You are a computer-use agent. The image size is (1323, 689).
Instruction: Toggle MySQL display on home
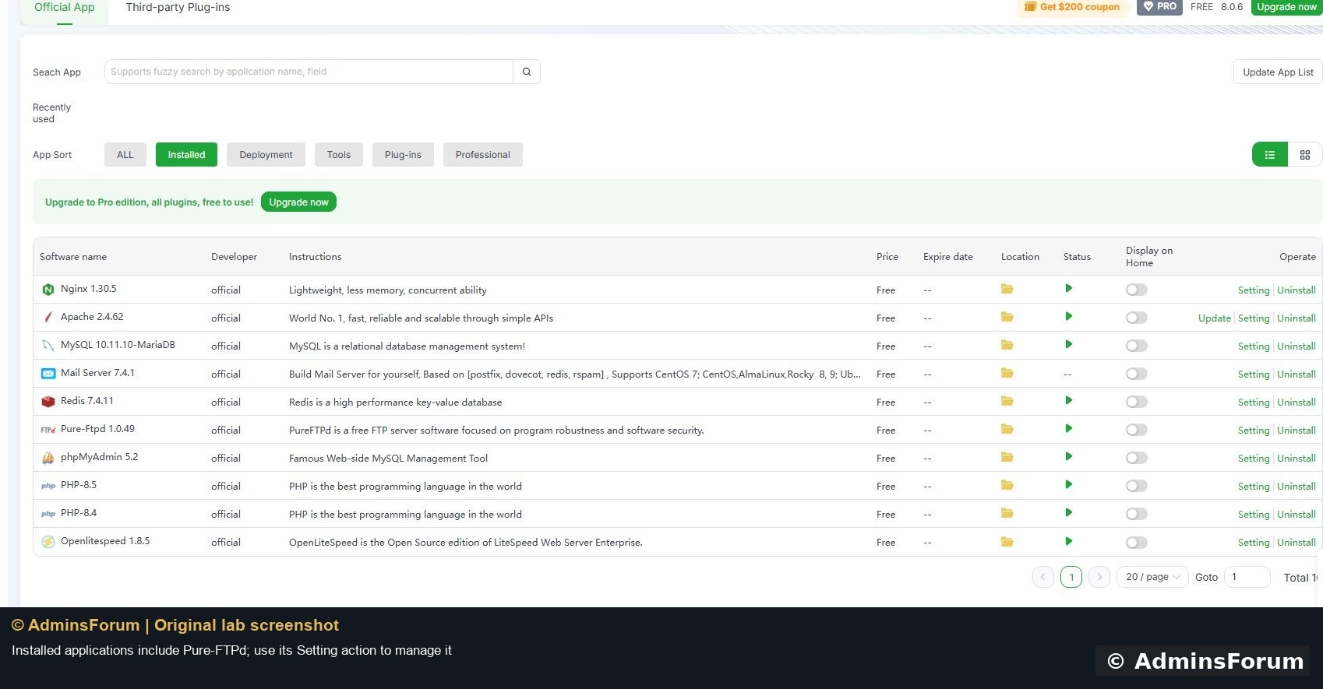coord(1137,346)
